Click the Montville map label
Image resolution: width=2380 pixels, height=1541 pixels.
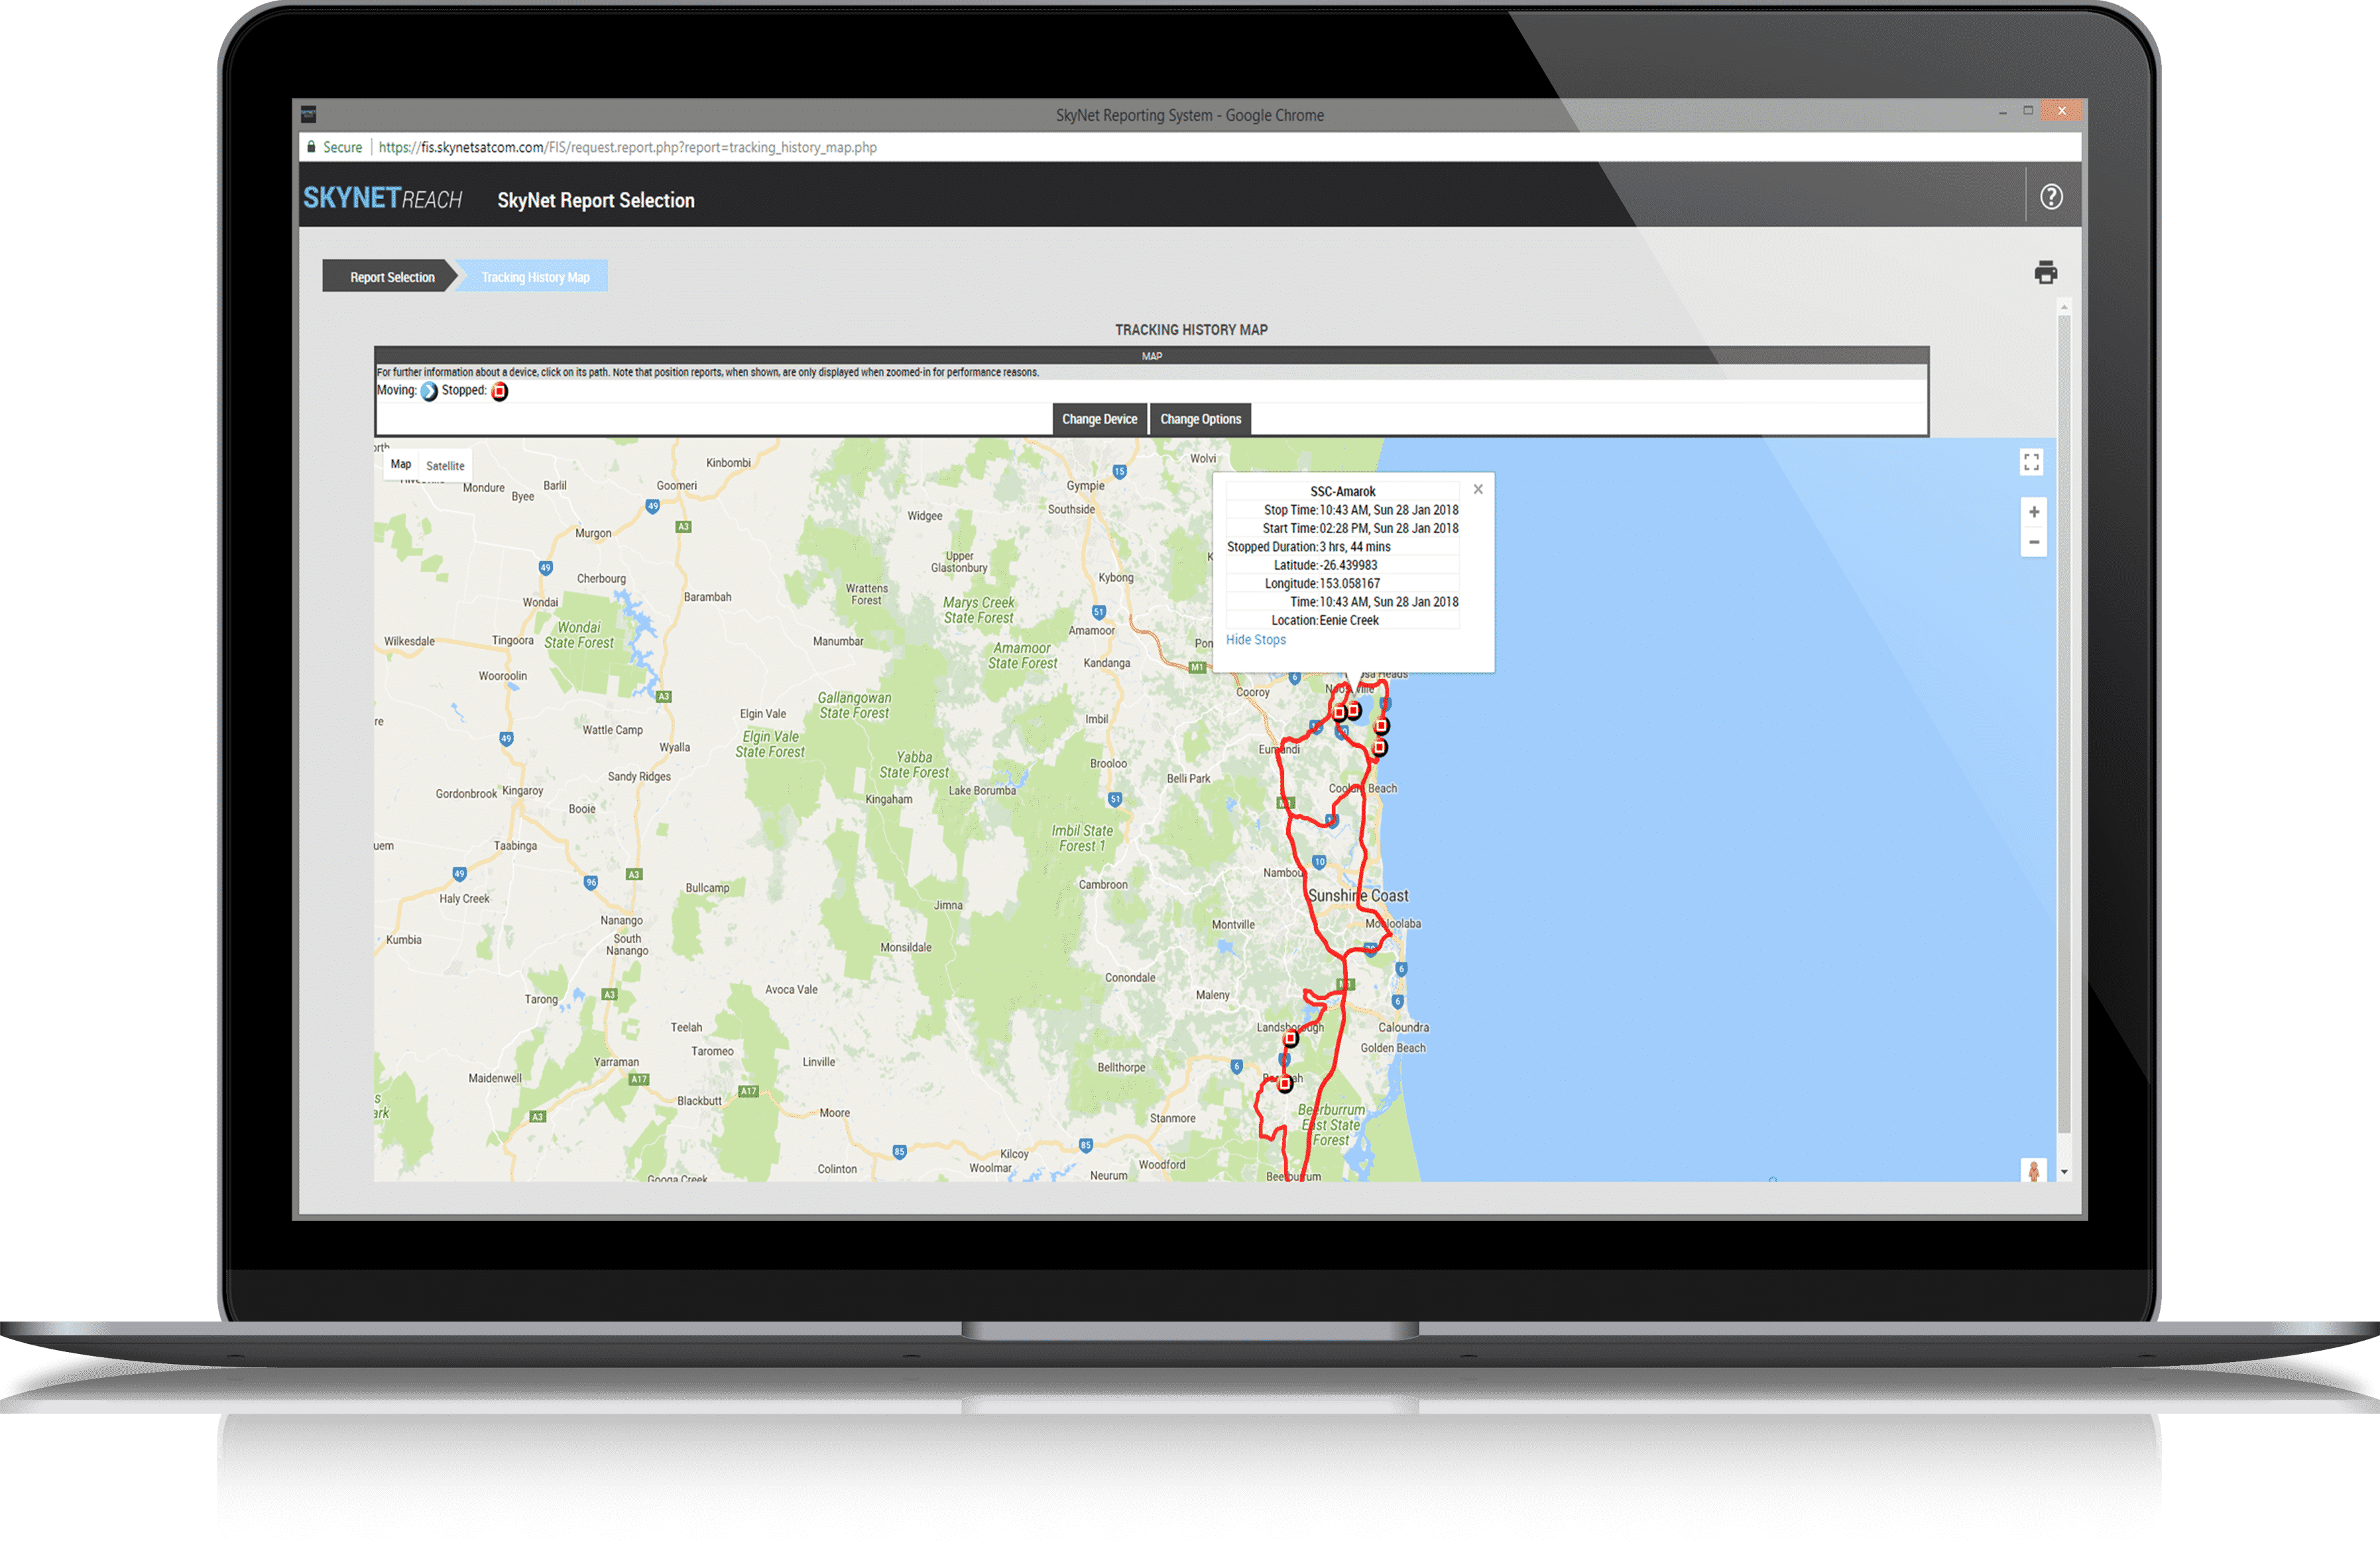(x=1233, y=925)
